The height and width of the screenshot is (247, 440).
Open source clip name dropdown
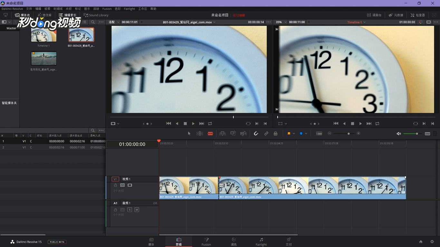(x=215, y=22)
